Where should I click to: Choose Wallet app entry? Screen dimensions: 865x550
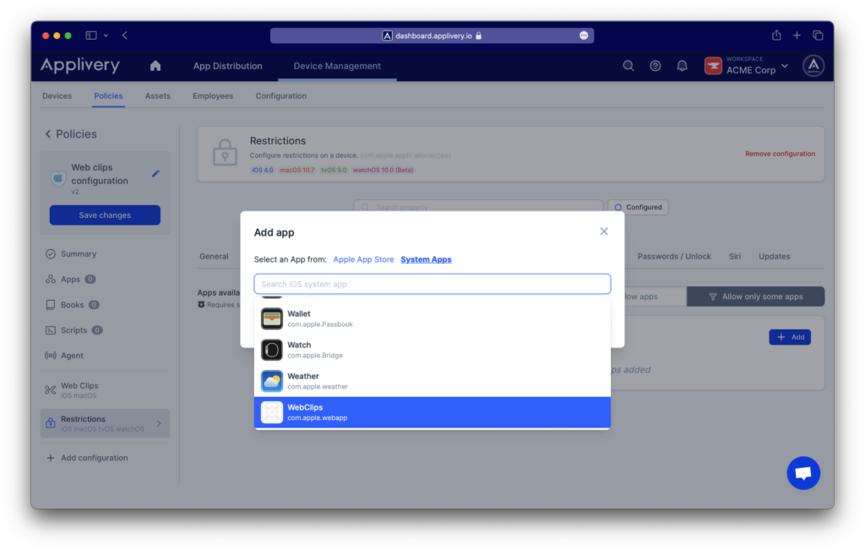point(432,319)
